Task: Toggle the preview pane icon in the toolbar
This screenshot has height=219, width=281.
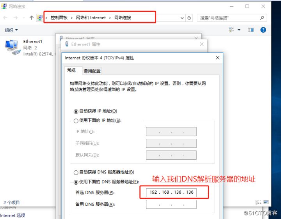Action: (x=251, y=30)
